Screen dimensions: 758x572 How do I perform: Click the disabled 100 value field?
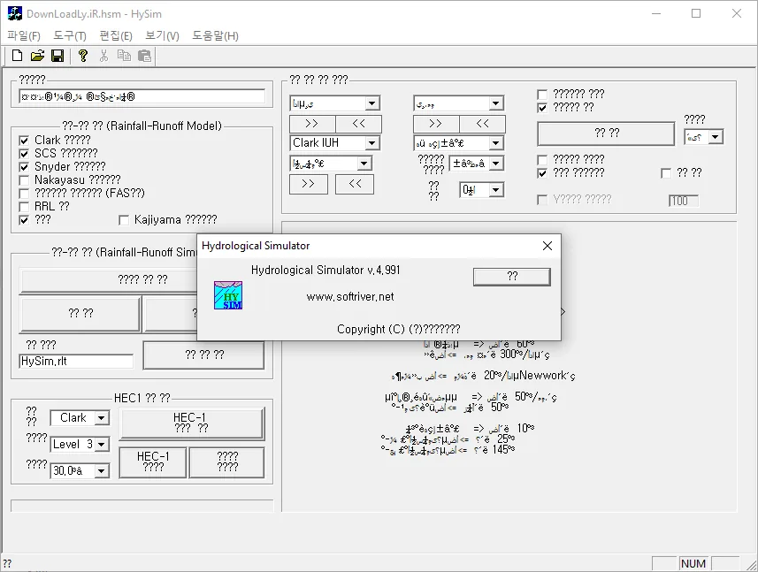pyautogui.click(x=684, y=201)
